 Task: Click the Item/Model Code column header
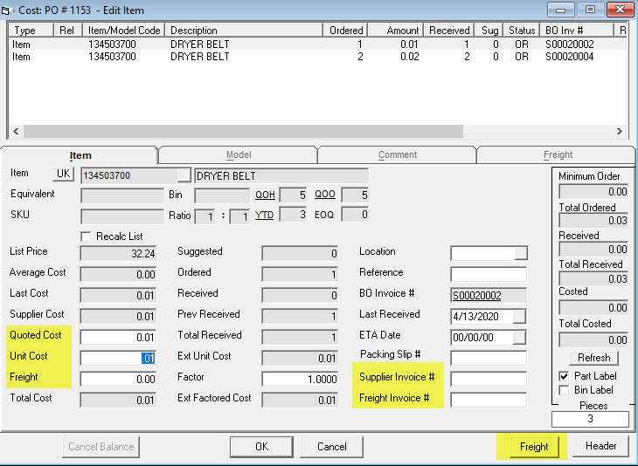[x=124, y=31]
